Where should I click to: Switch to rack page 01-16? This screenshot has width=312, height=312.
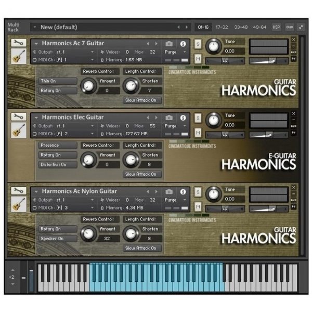[x=203, y=27]
